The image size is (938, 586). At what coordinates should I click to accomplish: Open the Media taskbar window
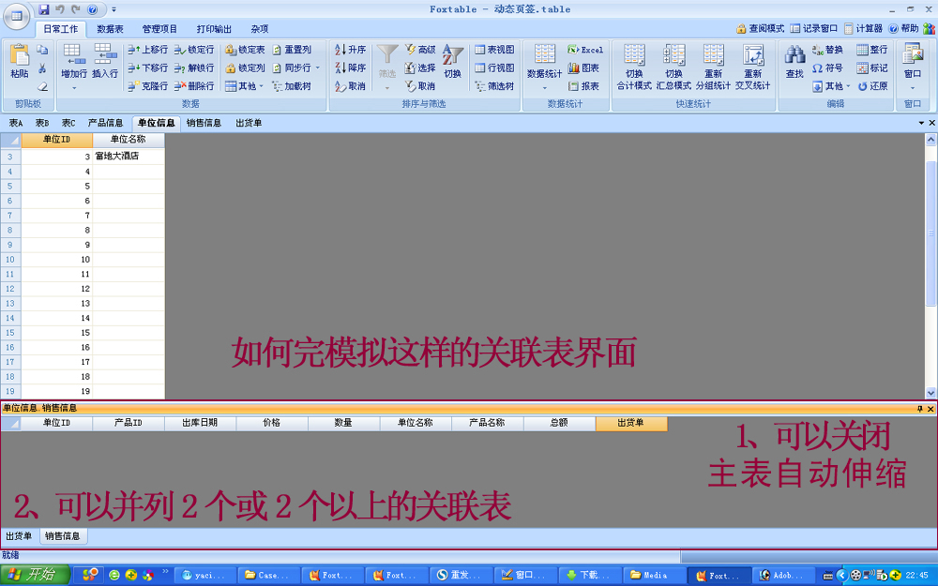[652, 576]
